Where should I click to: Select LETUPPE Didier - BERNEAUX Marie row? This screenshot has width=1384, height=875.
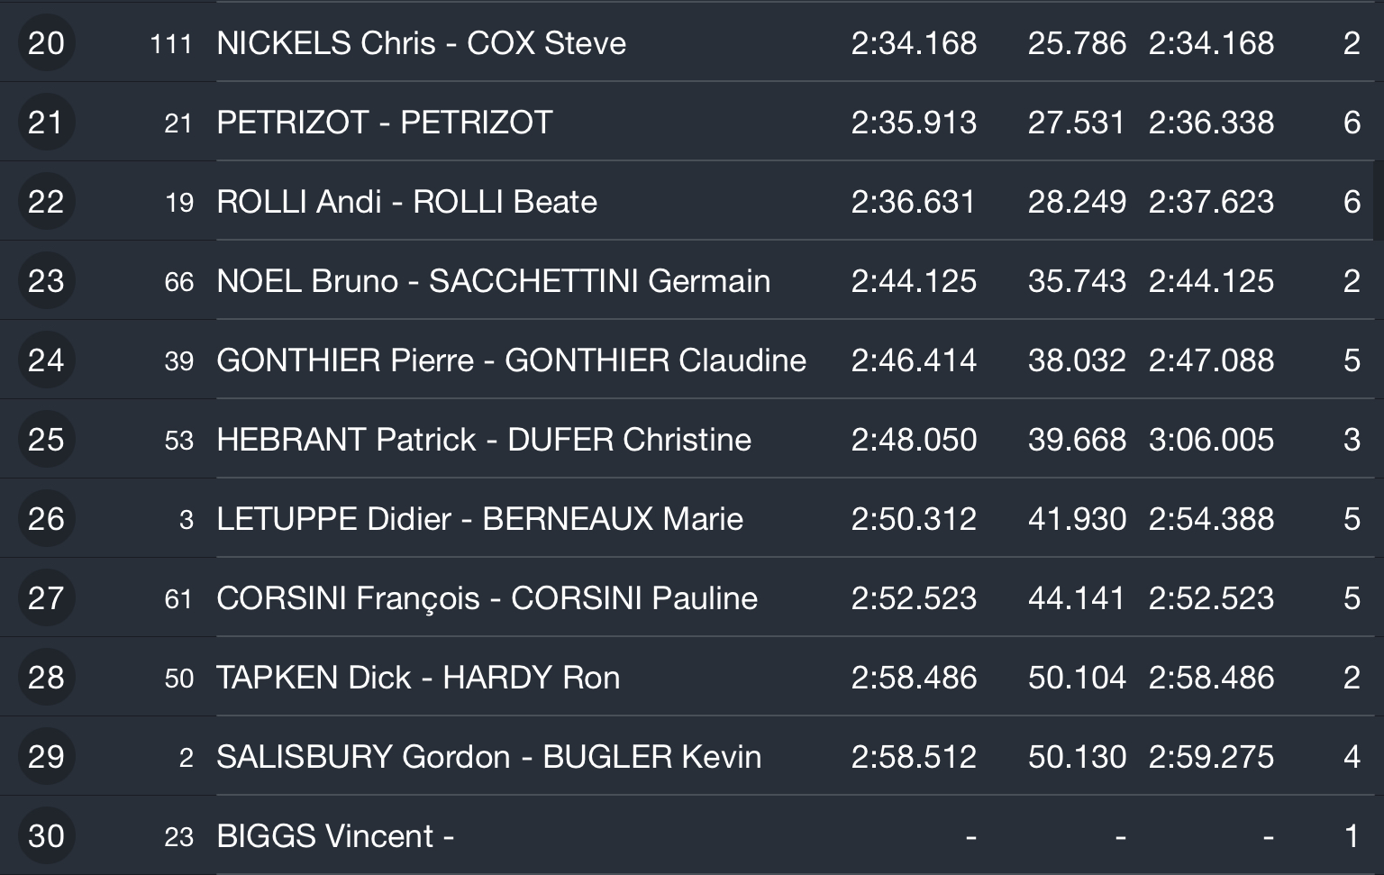click(x=692, y=518)
